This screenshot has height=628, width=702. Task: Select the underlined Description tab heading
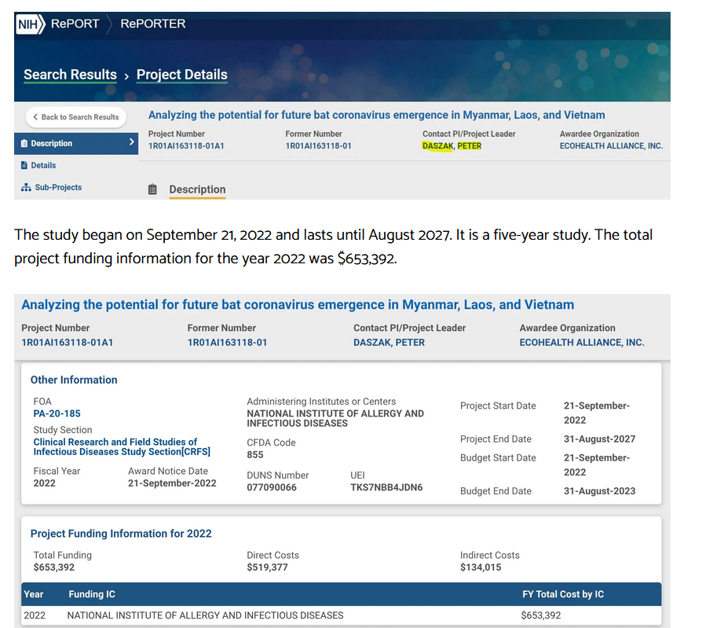pyautogui.click(x=197, y=189)
